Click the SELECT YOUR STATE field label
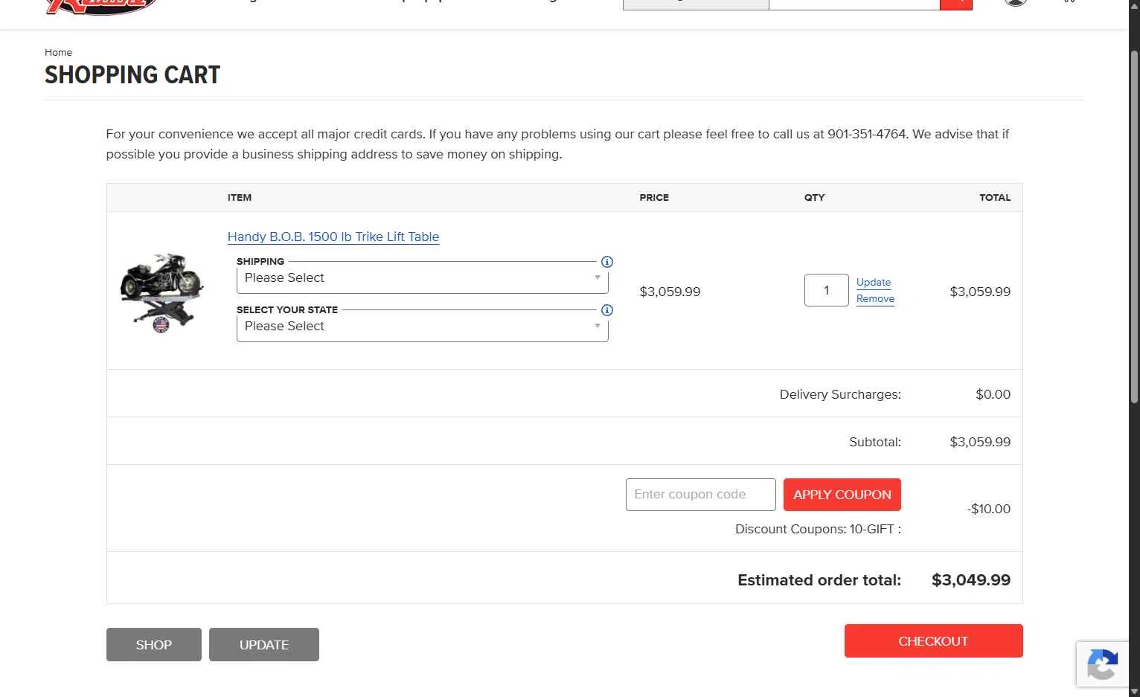The width and height of the screenshot is (1140, 697). (x=287, y=310)
